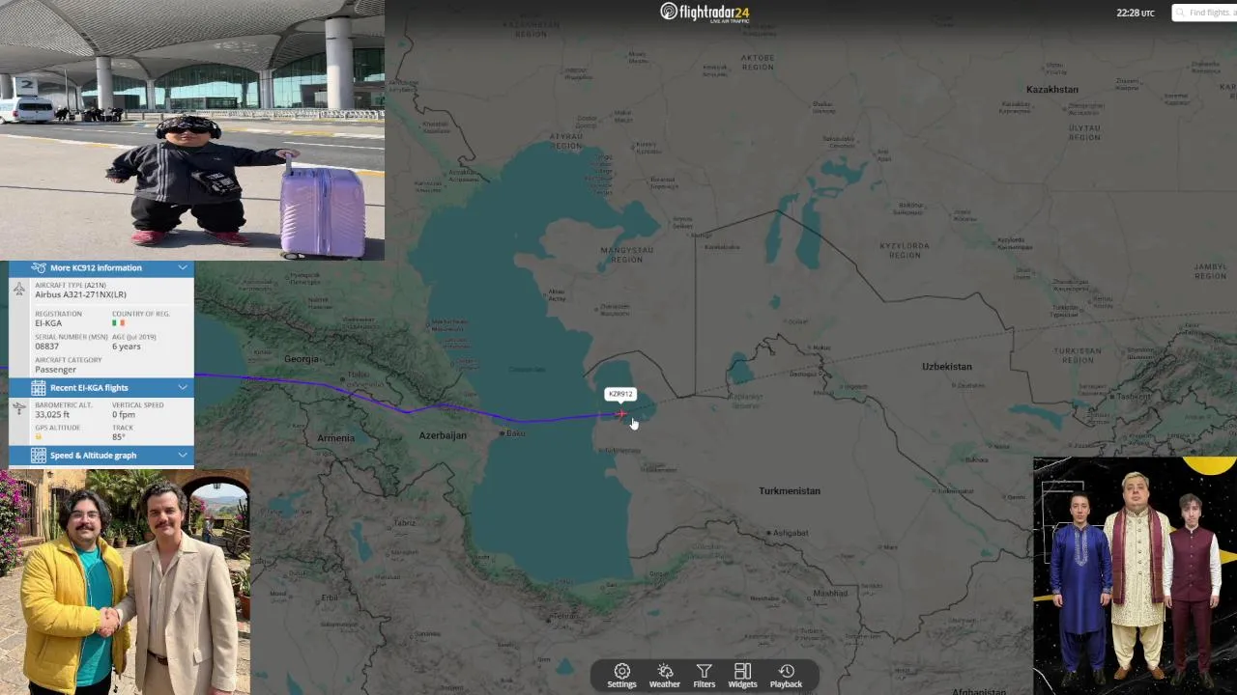Click the handshake photo overlay

point(126,582)
